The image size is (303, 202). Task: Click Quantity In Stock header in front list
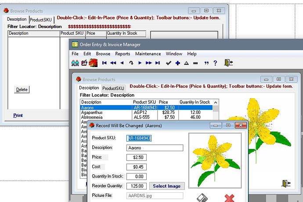196,102
